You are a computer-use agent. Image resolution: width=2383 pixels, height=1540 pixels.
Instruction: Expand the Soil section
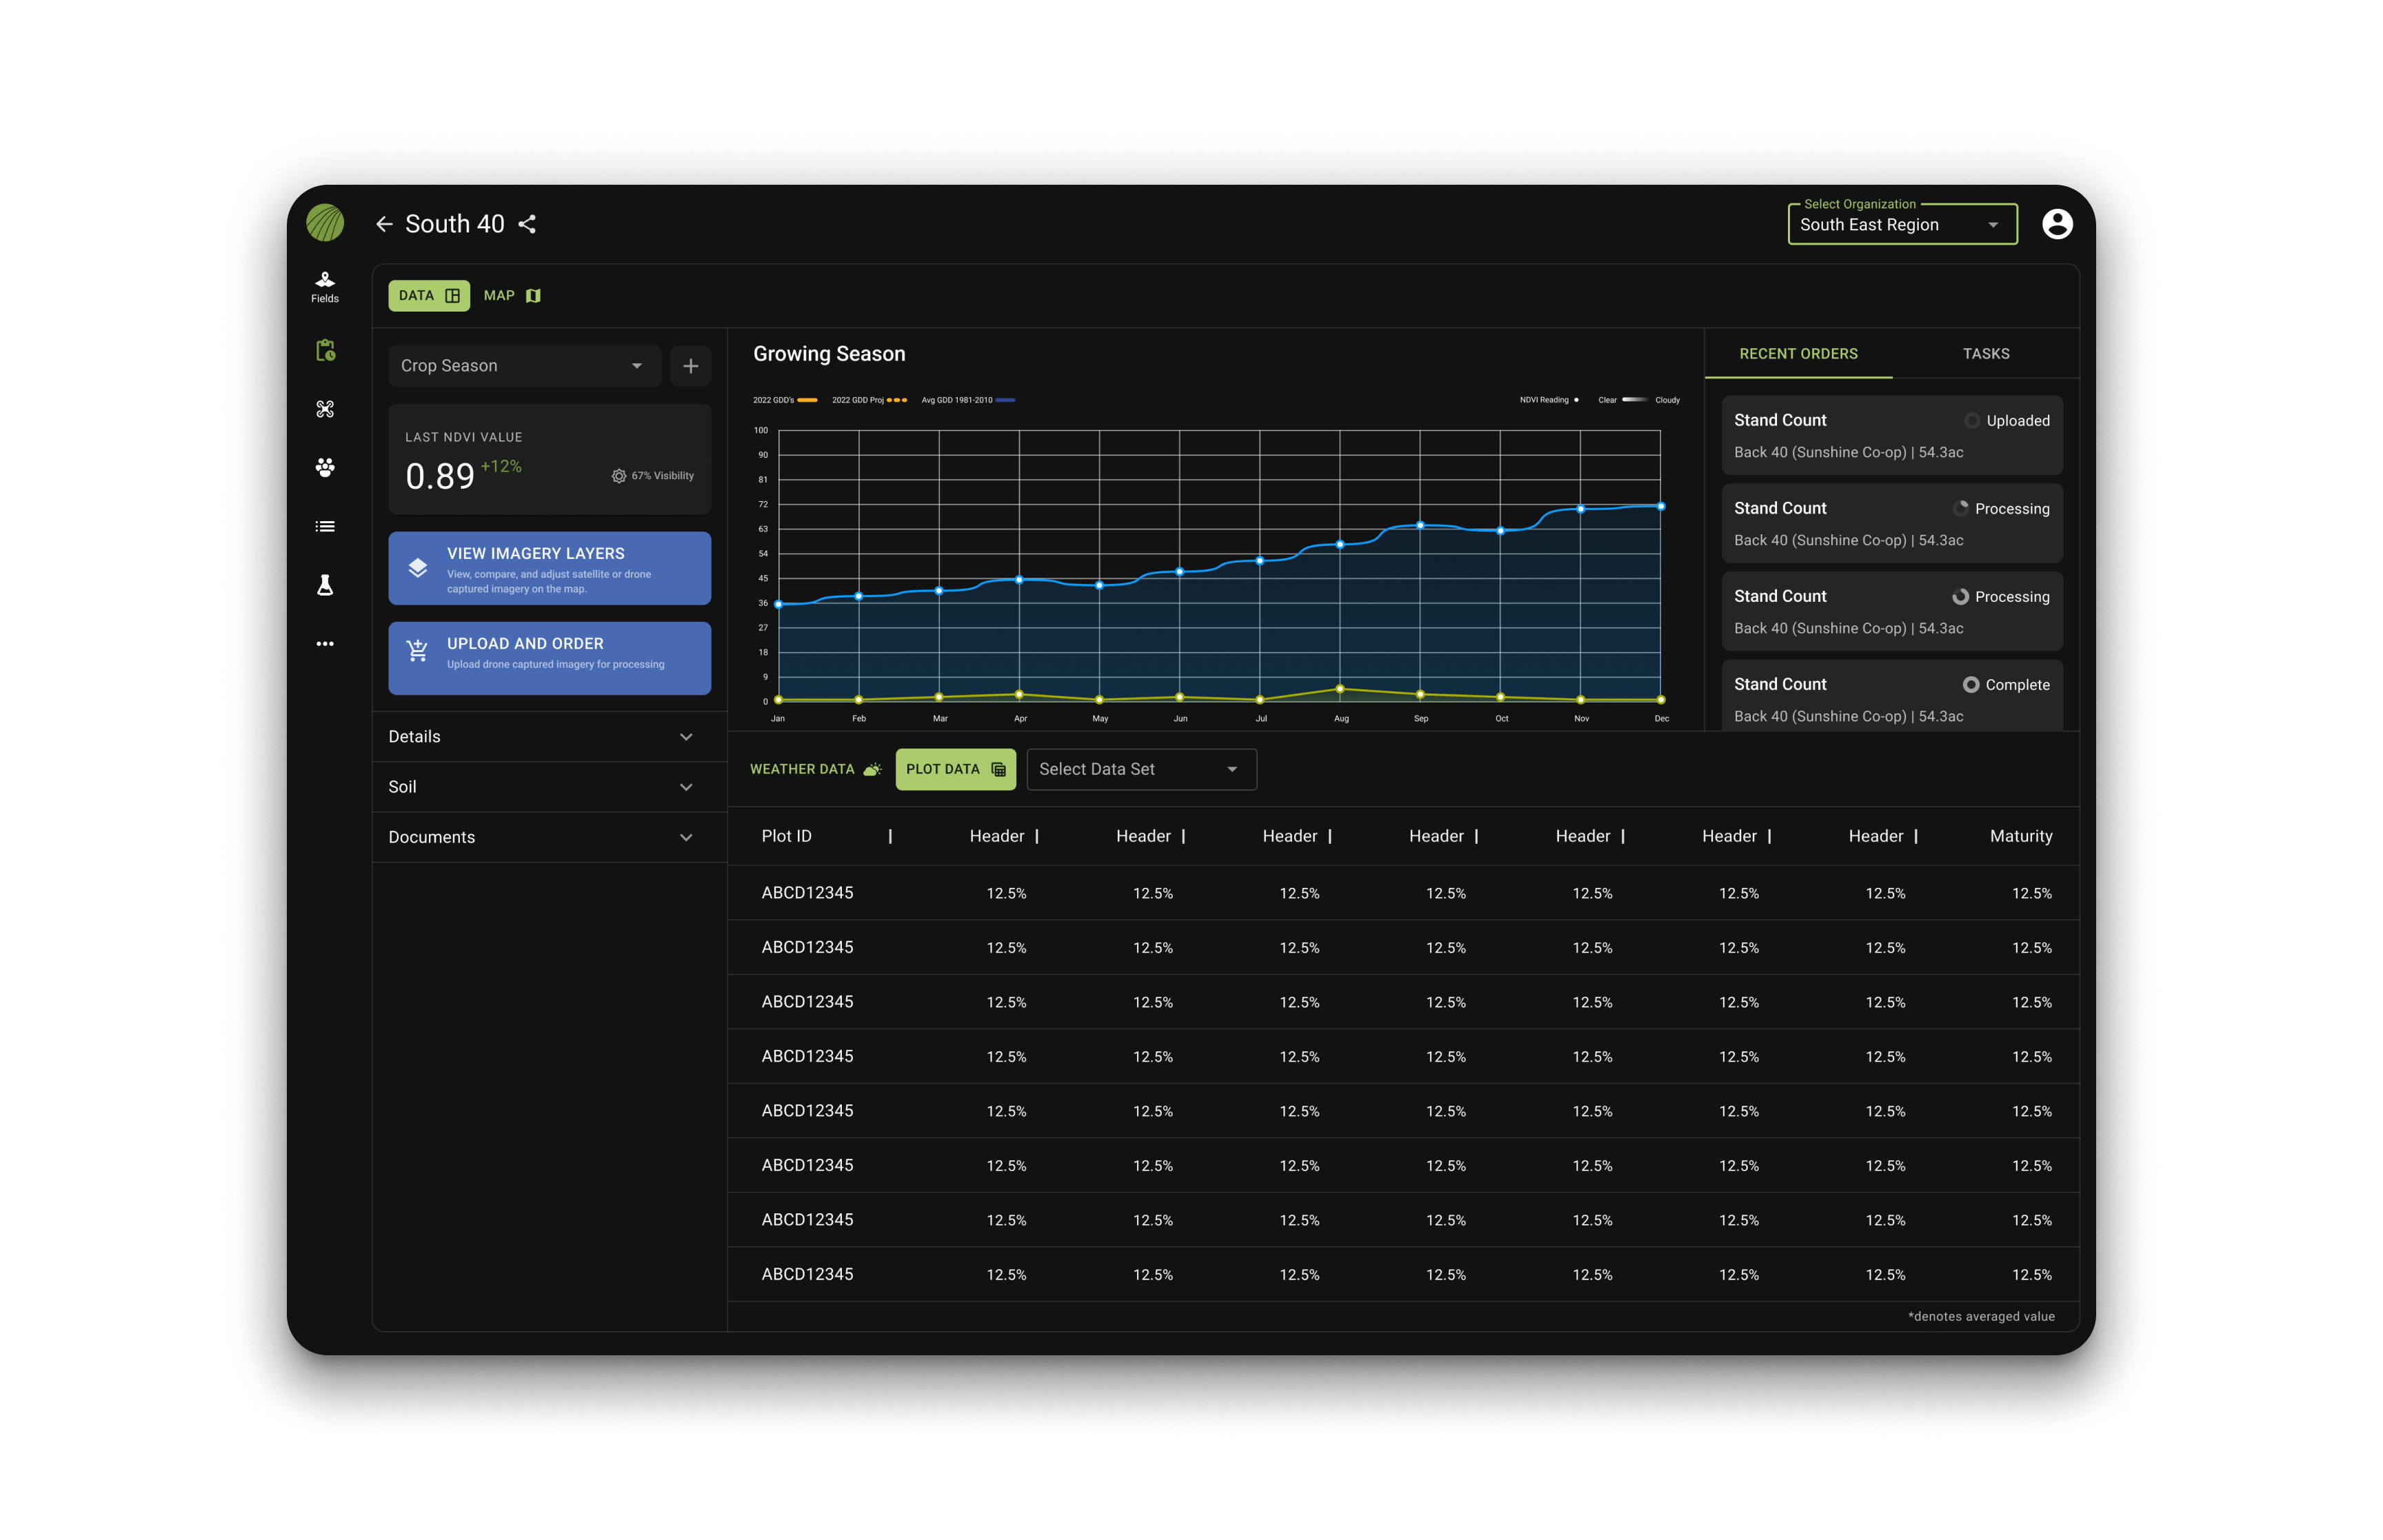click(549, 787)
